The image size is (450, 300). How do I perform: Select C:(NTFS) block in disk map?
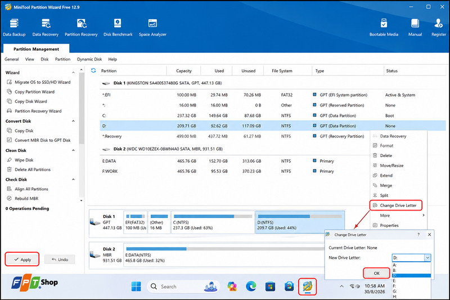(x=213, y=222)
